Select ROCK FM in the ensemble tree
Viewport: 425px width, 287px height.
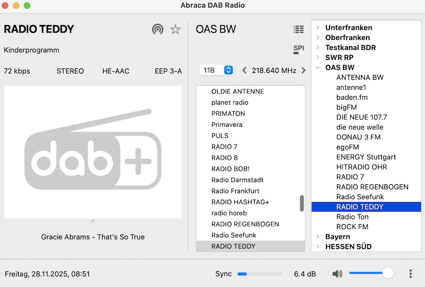[x=352, y=227]
